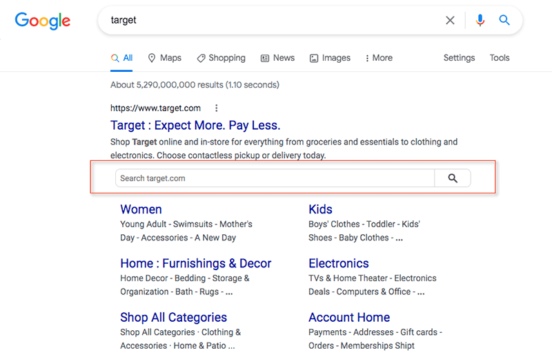
Task: Click the Maps pin icon
Action: (152, 58)
